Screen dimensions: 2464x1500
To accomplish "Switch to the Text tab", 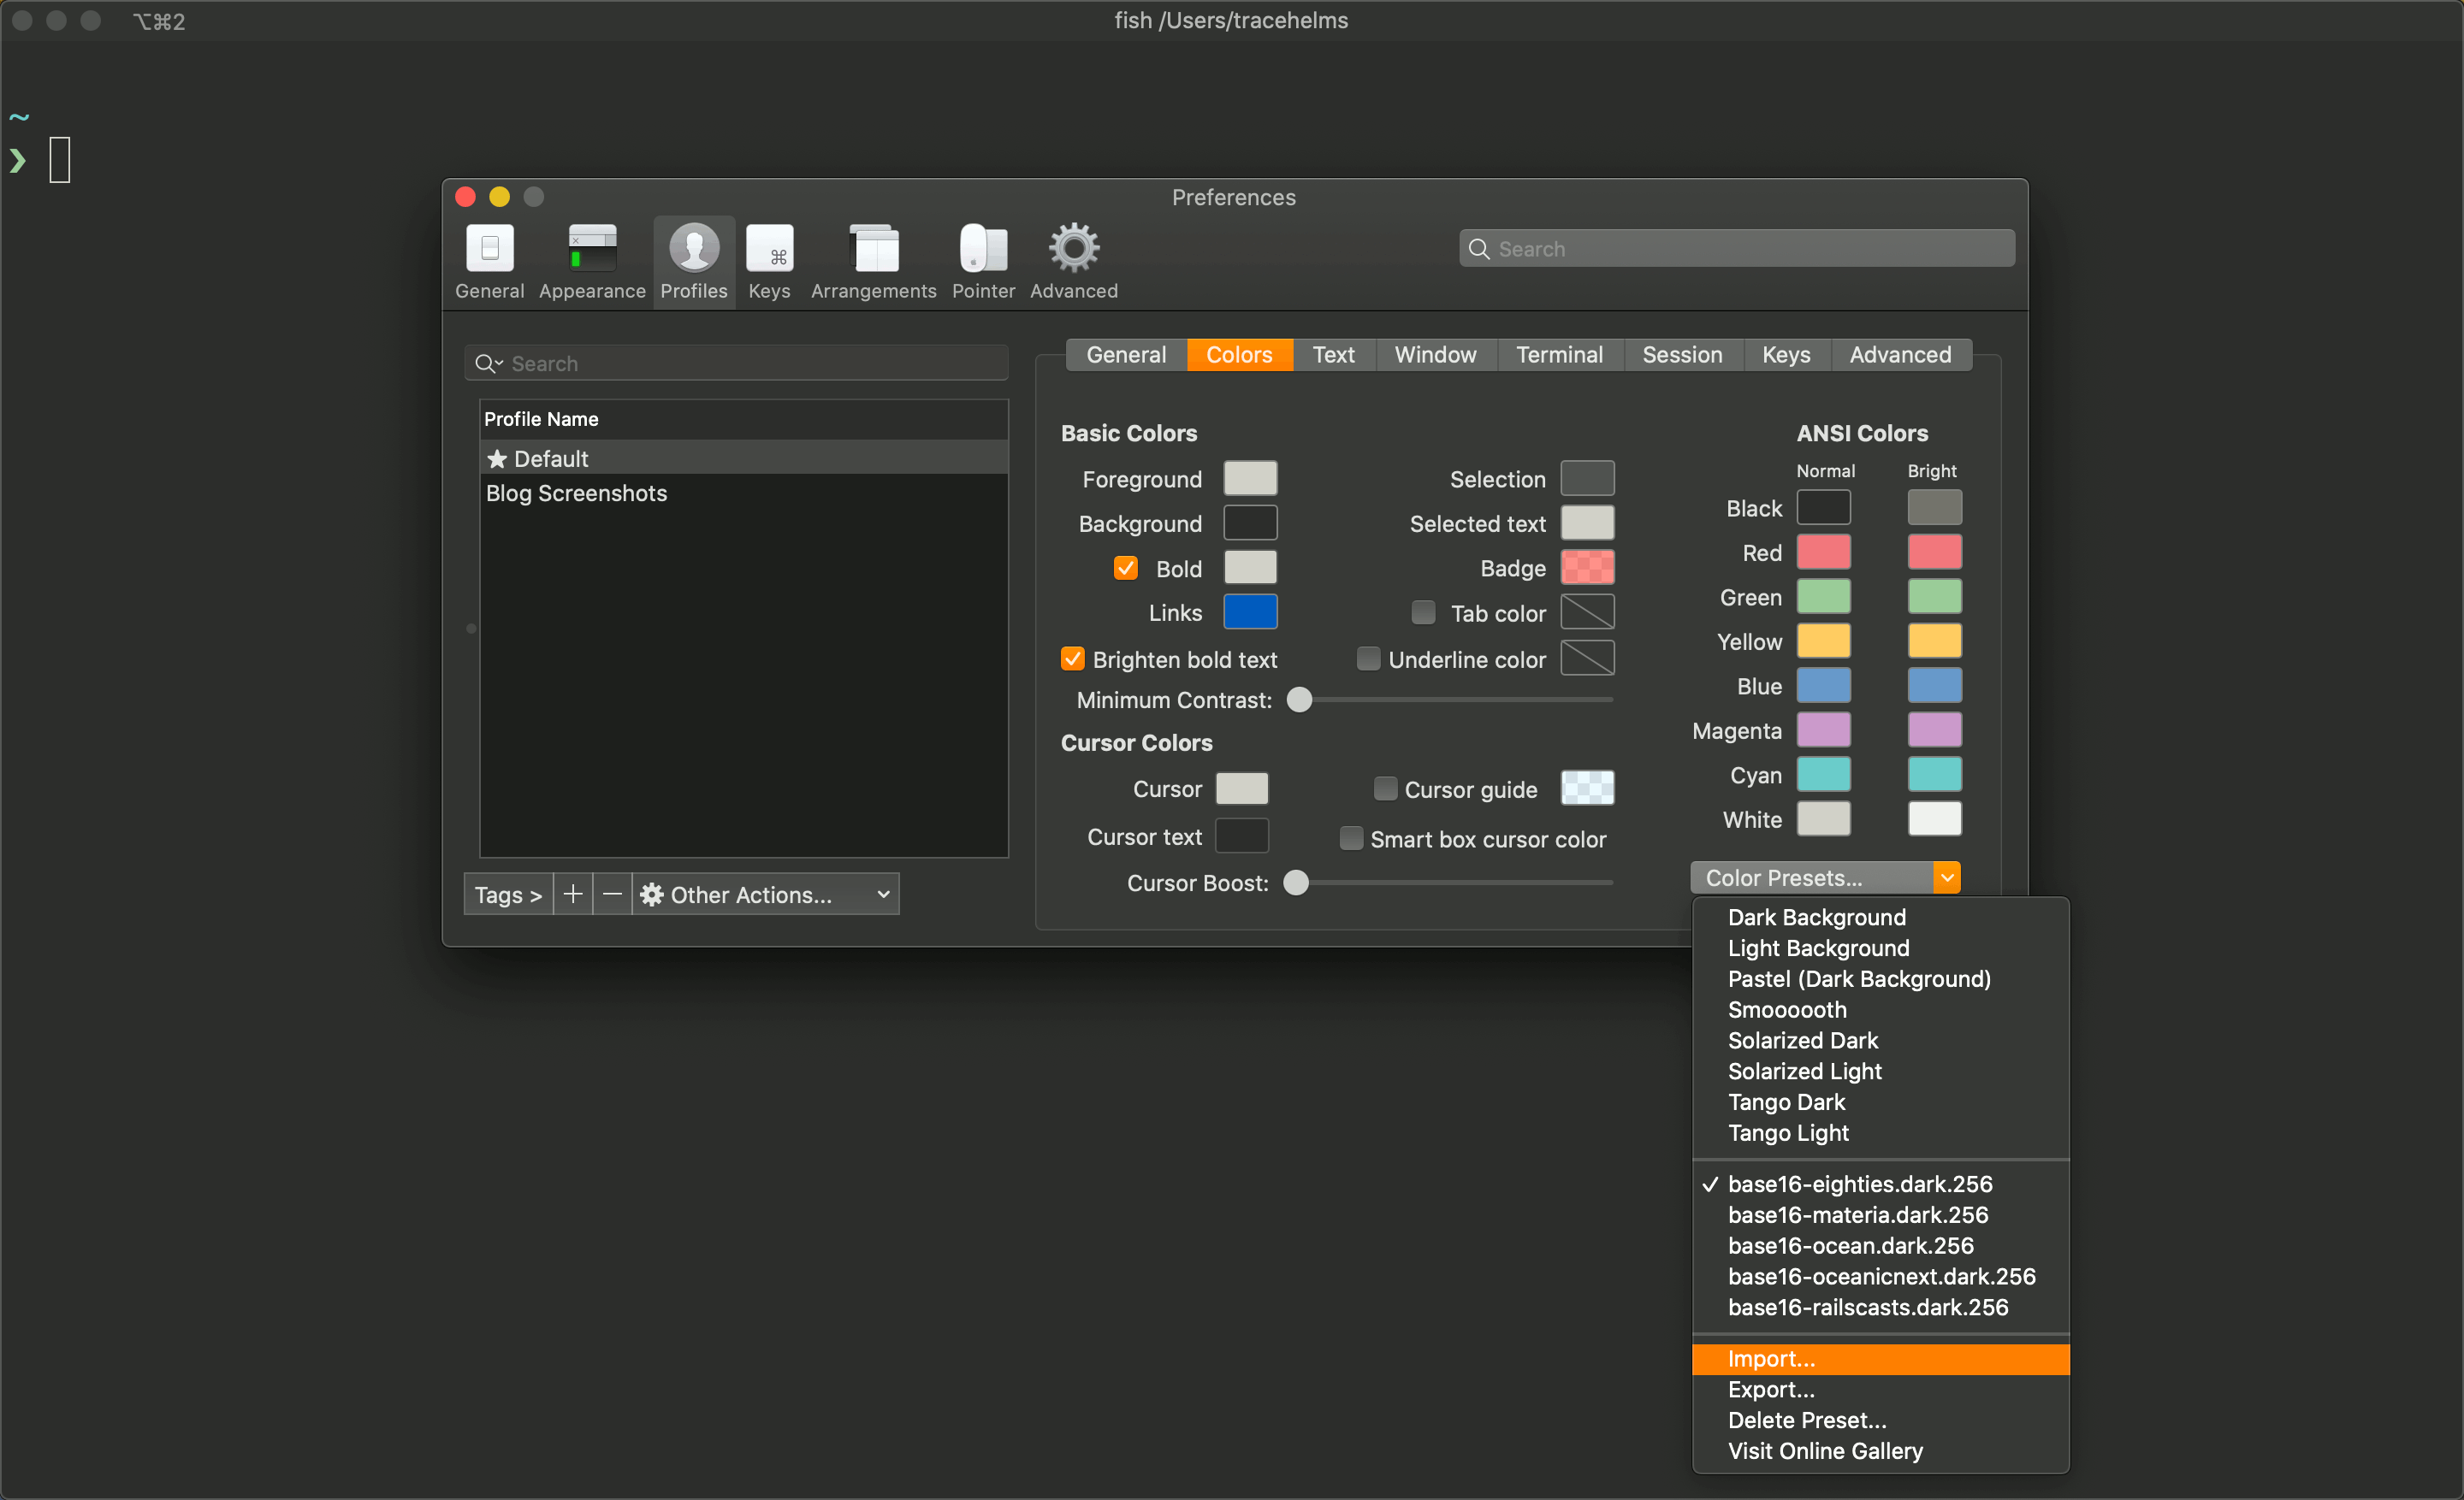I will coord(1332,355).
